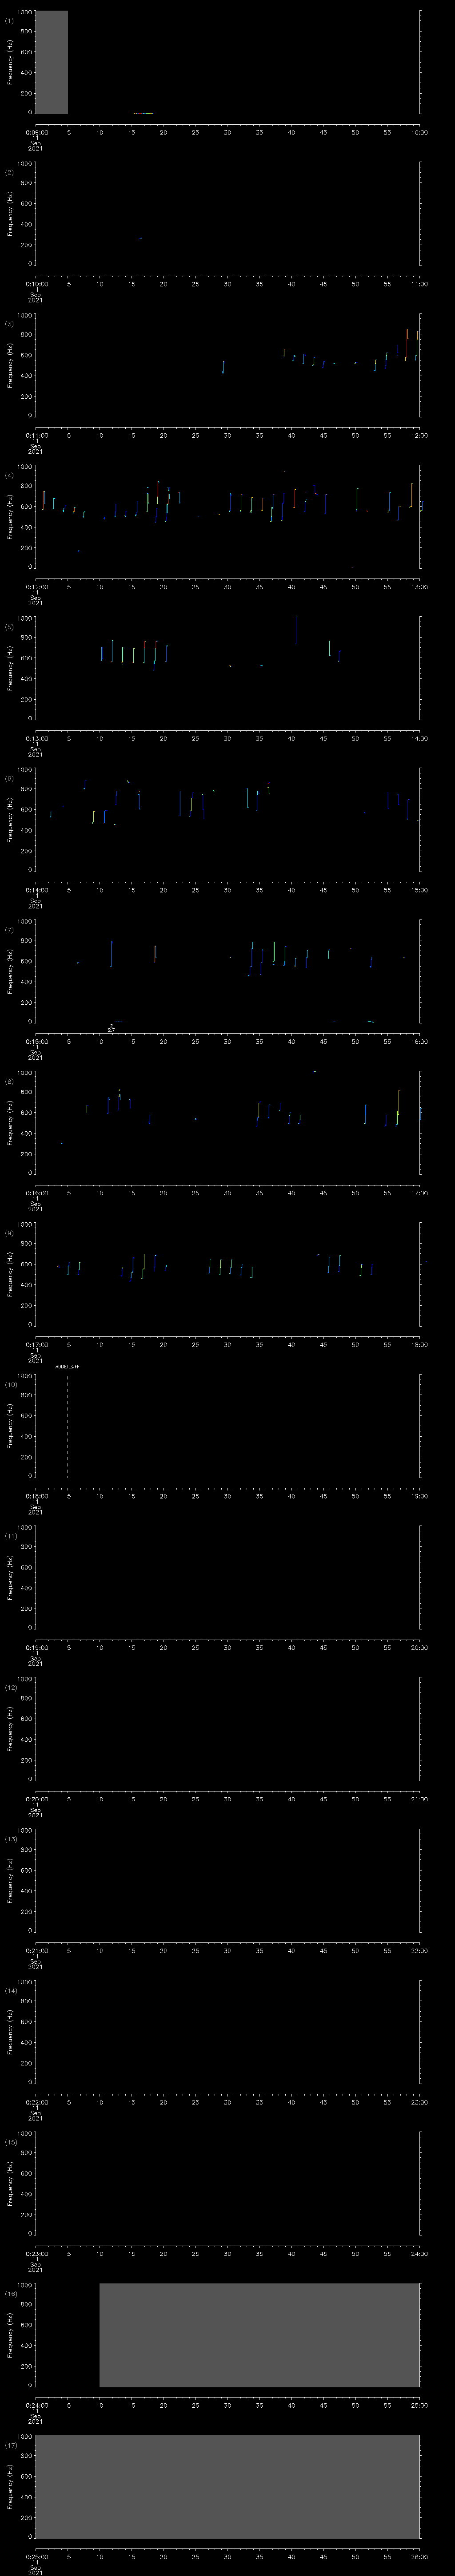Click the 200 frequency tick on panel 2
The width and height of the screenshot is (455, 2576).
28,245
